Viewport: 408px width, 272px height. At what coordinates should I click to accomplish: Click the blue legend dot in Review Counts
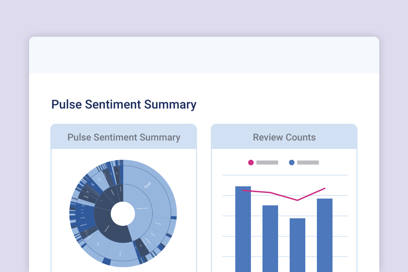(x=292, y=163)
